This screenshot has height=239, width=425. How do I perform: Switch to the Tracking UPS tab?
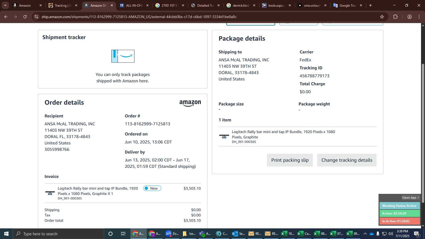[x=63, y=5]
